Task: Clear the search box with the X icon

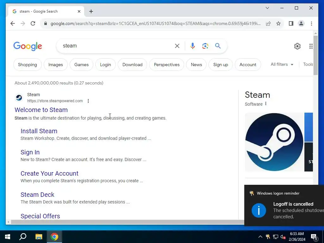Action: pos(177,46)
